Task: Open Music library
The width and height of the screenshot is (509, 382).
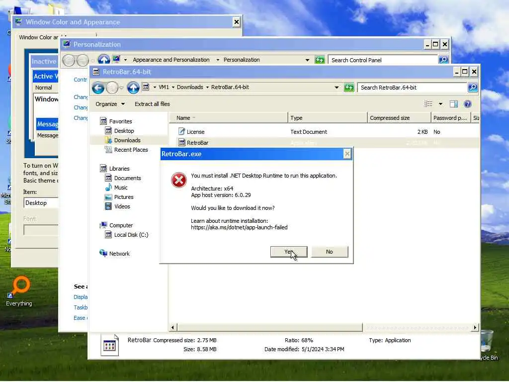Action: [121, 188]
